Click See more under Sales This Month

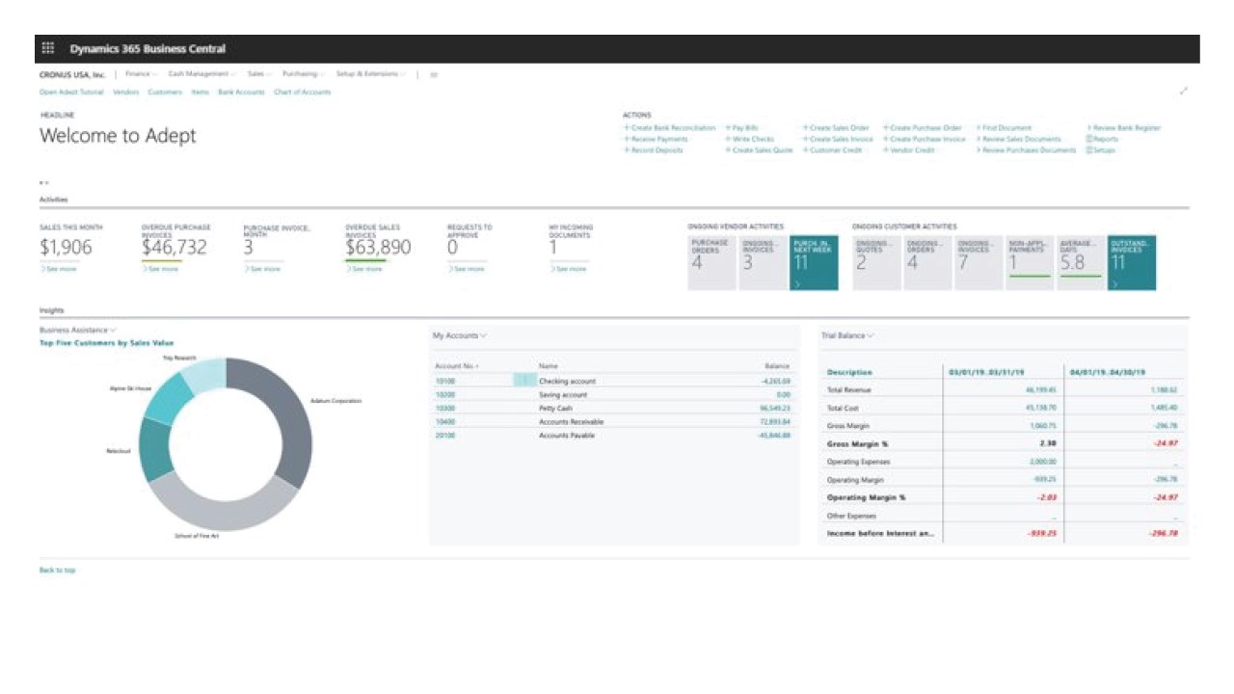pyautogui.click(x=59, y=269)
